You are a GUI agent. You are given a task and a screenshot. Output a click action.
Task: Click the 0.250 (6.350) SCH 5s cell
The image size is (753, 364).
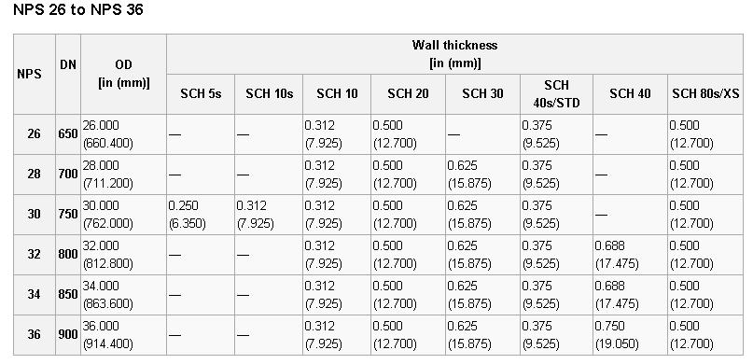[201, 214]
